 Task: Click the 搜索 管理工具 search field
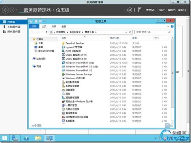(153, 32)
